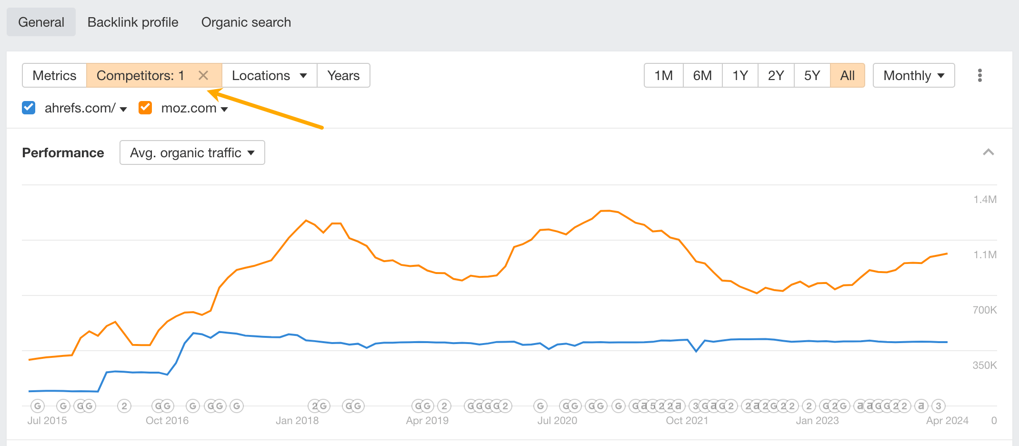Click the "GG" update marker near Apr 2019
This screenshot has width=1019, height=446.
pyautogui.click(x=422, y=405)
